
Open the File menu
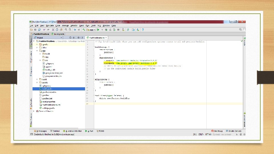(31, 25)
